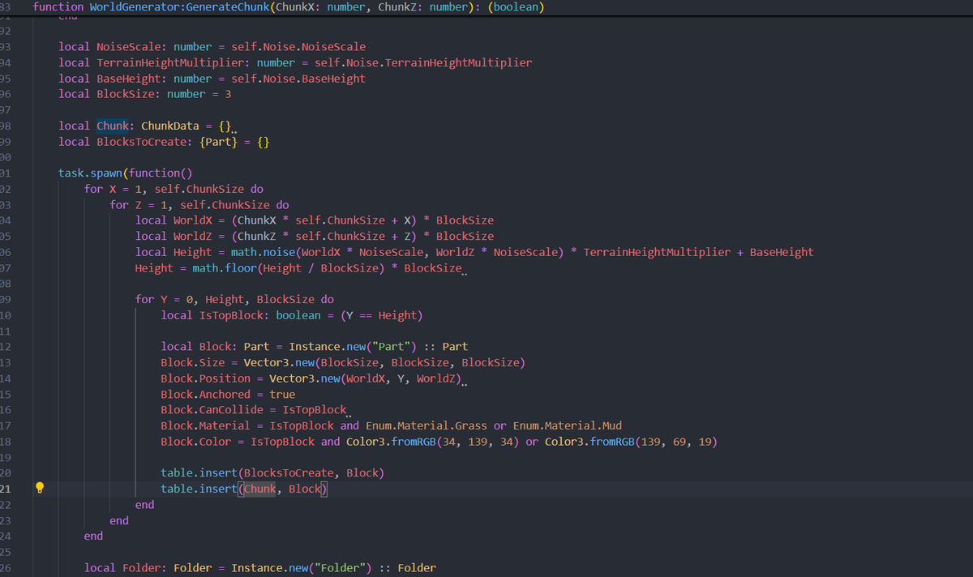Click 'Instance.new("Folder")' call
The image size is (973, 577).
point(302,568)
